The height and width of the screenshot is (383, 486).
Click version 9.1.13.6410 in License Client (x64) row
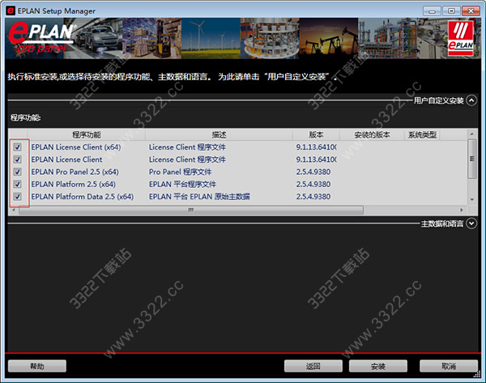317,147
